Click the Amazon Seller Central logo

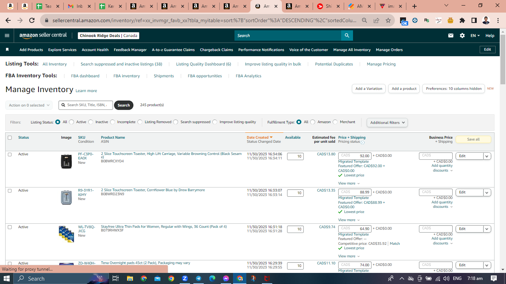click(43, 35)
